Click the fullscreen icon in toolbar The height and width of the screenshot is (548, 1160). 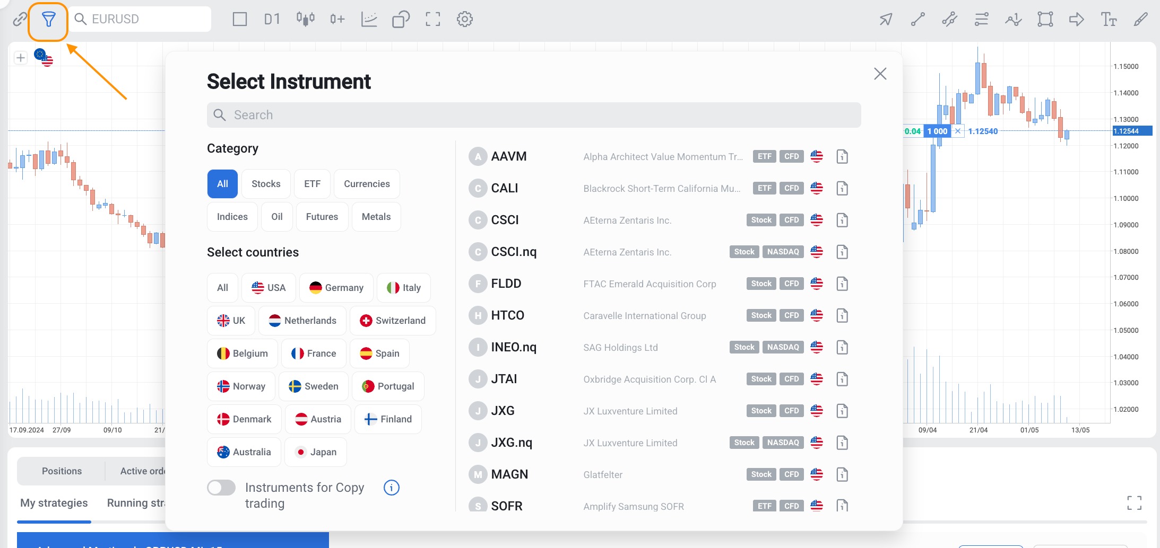click(432, 20)
